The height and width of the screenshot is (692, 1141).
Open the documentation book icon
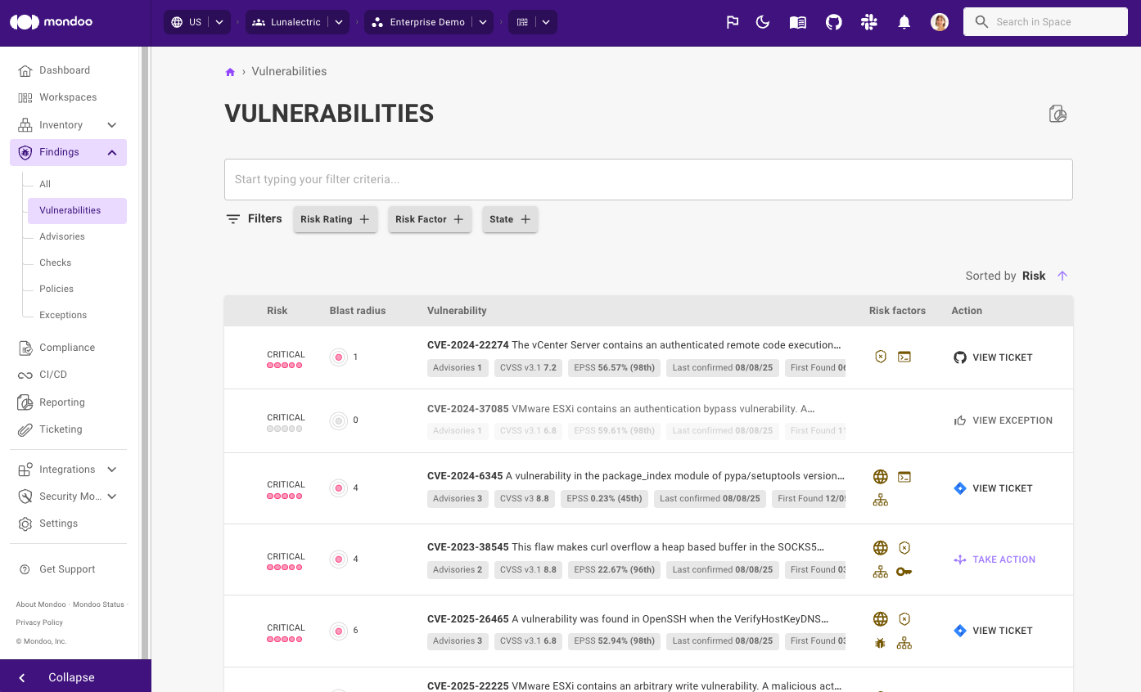tap(797, 22)
